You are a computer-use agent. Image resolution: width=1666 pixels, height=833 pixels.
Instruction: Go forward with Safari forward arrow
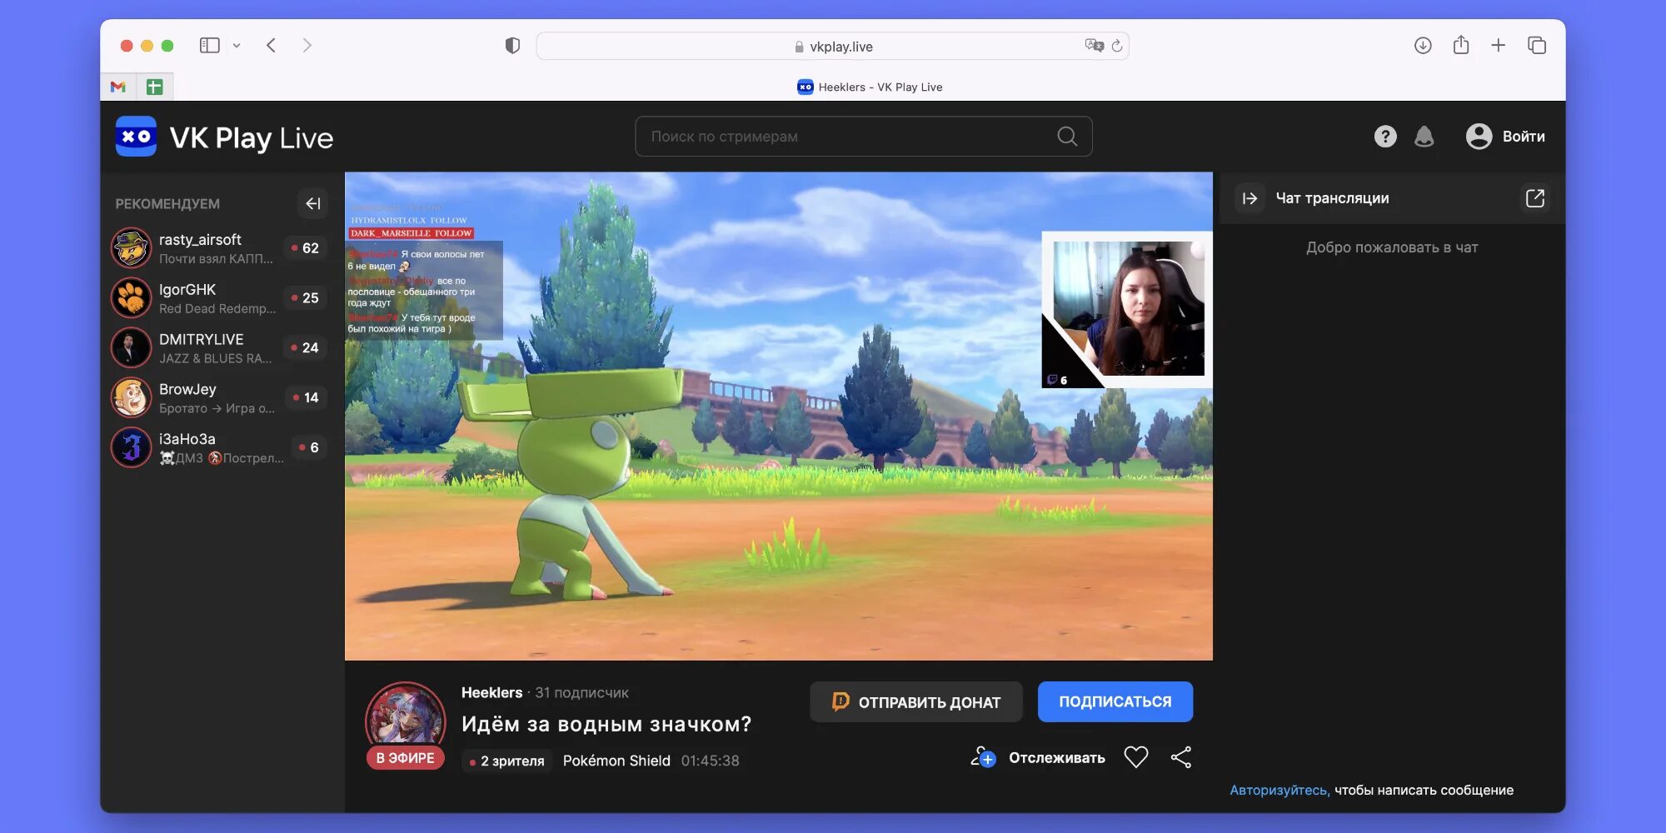(307, 46)
